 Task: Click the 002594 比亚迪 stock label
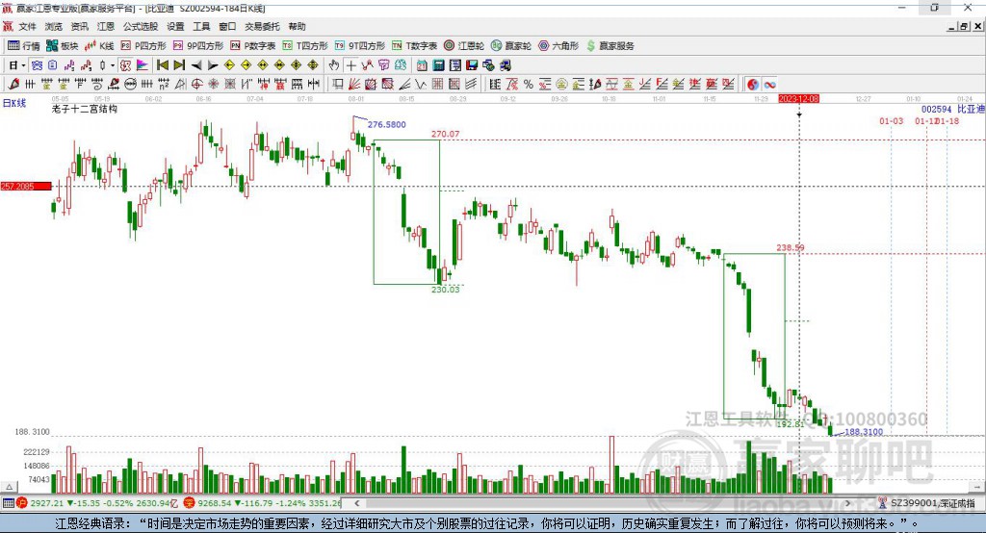pos(952,110)
